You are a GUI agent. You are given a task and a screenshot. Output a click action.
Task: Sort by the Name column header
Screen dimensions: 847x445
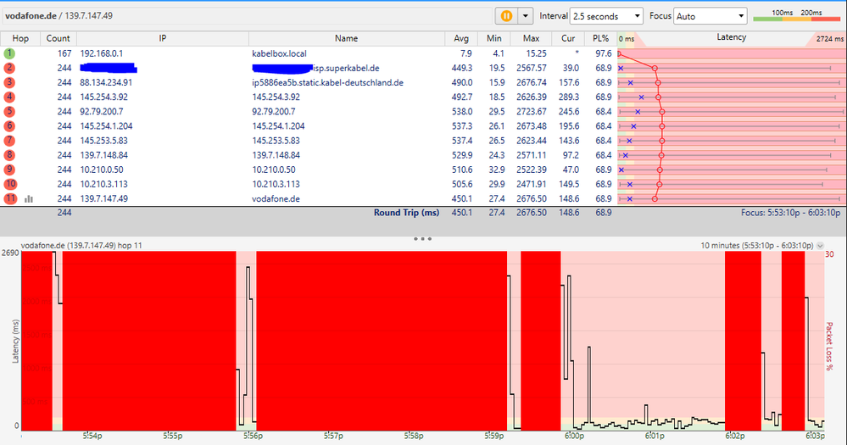[x=346, y=38]
